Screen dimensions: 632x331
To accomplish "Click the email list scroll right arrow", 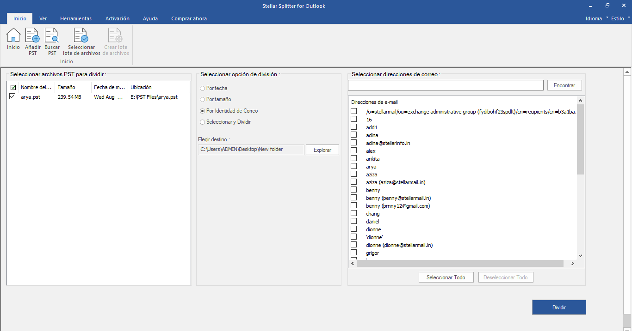I will click(x=572, y=263).
